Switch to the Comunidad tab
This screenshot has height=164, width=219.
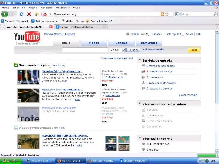149,43
